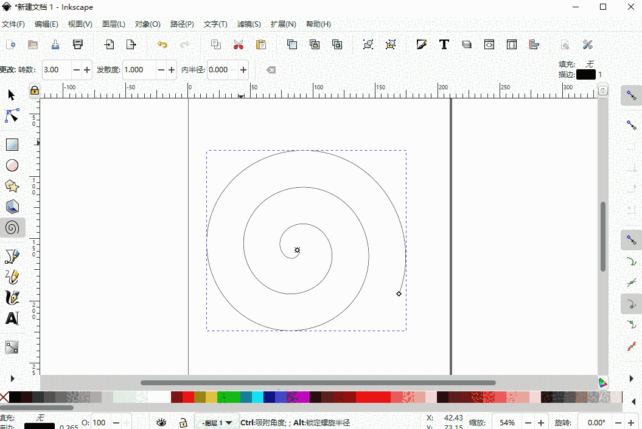Activate the Ellipse tool
The image size is (642, 429).
tap(12, 165)
